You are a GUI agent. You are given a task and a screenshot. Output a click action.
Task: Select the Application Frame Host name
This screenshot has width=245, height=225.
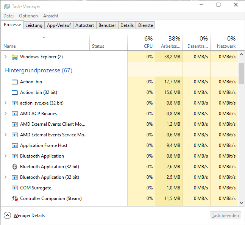44,145
